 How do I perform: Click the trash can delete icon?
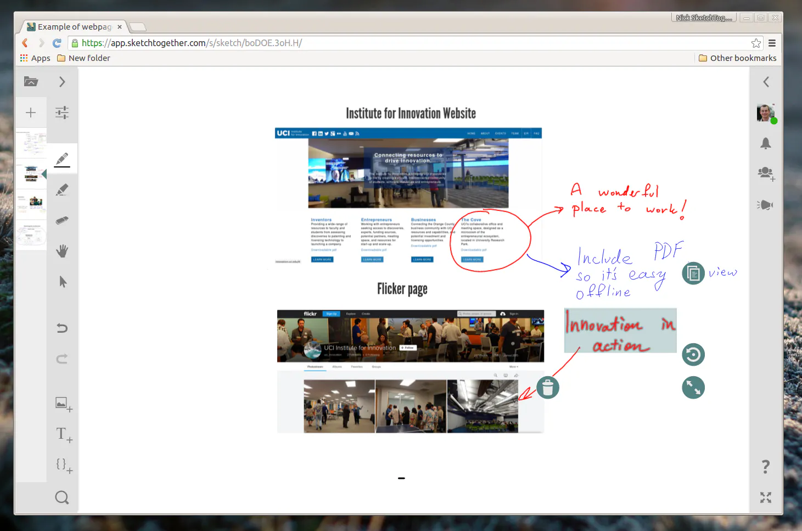(x=548, y=388)
